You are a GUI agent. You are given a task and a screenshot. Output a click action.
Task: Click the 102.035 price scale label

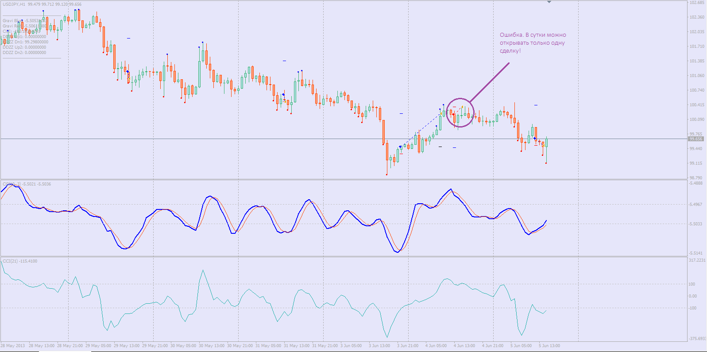(697, 32)
